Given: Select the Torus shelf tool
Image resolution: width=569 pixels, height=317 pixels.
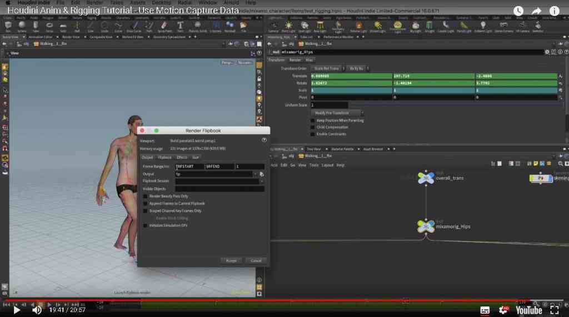Looking at the screenshot, I should click(49, 26).
